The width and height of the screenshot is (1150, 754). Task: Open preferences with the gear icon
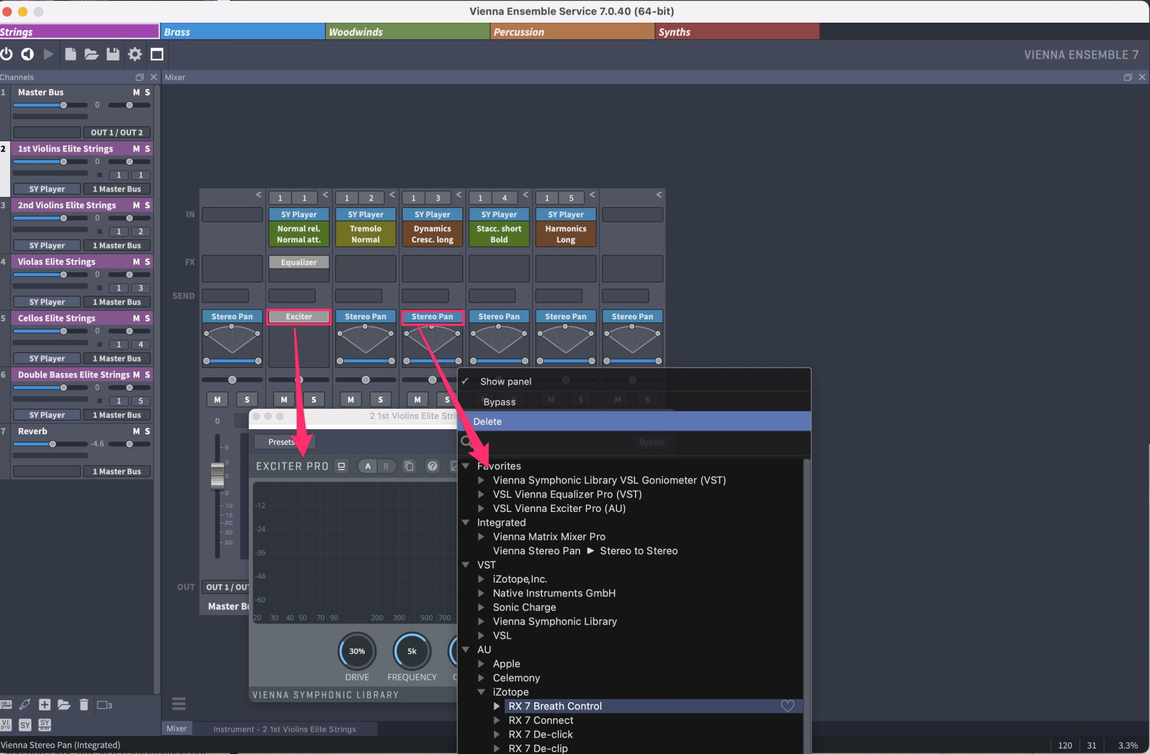point(135,54)
